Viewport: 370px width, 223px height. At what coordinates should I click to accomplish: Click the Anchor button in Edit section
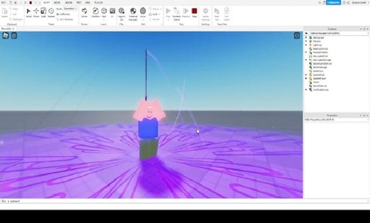pos(155,20)
